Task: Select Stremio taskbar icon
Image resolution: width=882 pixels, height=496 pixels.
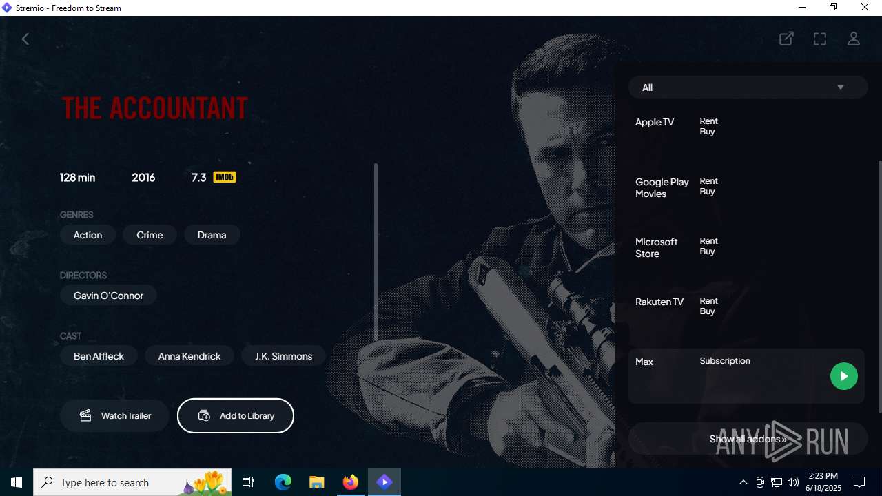Action: (384, 482)
